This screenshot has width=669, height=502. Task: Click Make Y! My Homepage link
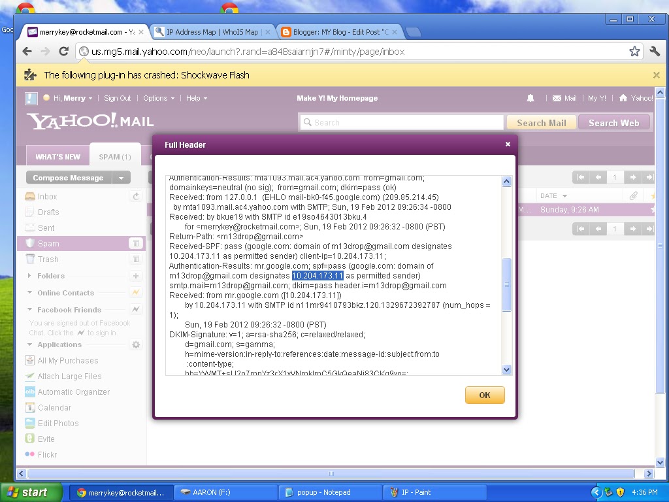pos(337,98)
